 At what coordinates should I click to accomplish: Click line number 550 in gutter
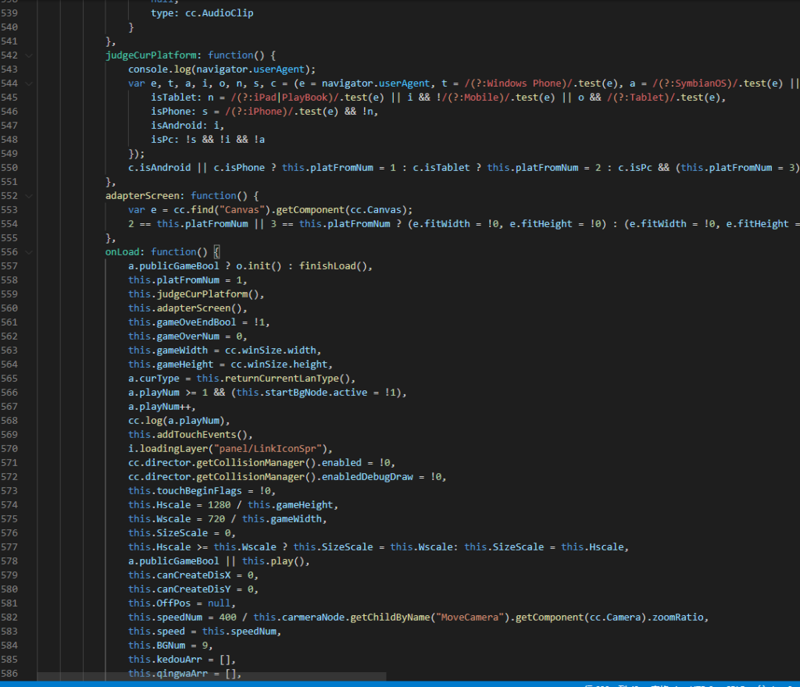click(x=9, y=168)
